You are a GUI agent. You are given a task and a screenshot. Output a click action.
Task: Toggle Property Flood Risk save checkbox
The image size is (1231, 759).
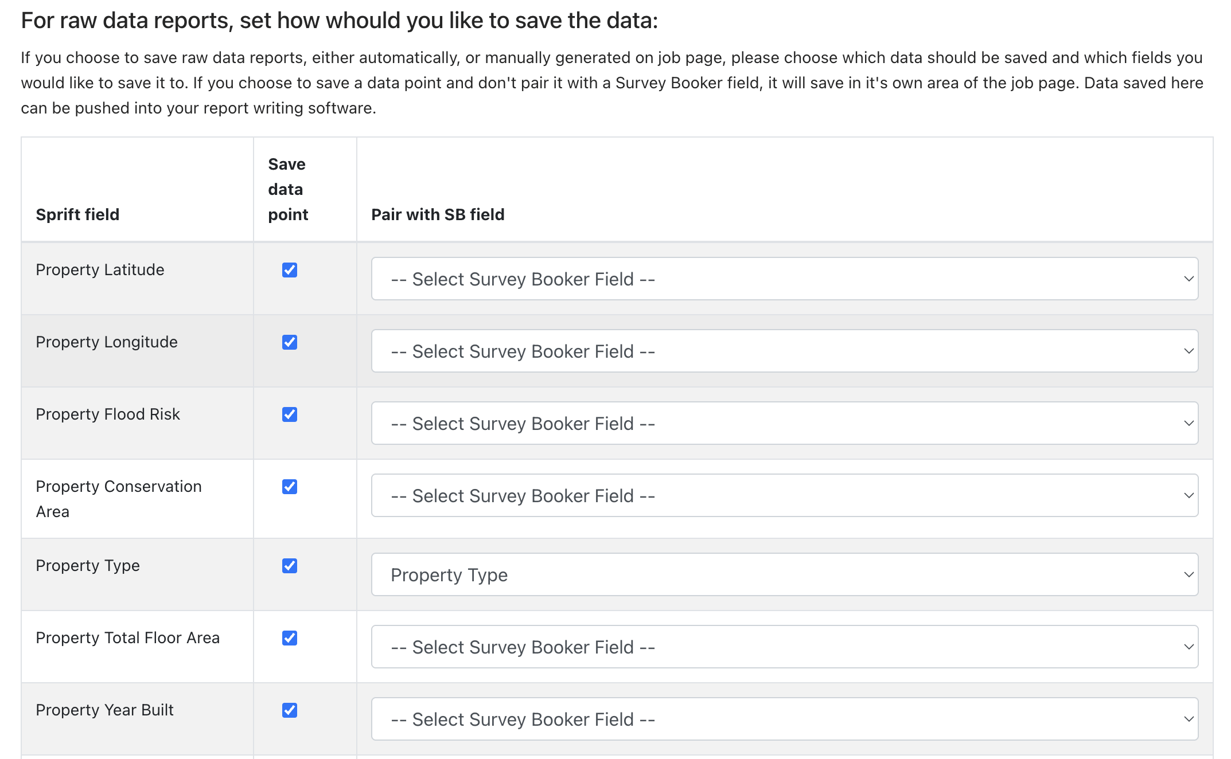[290, 414]
